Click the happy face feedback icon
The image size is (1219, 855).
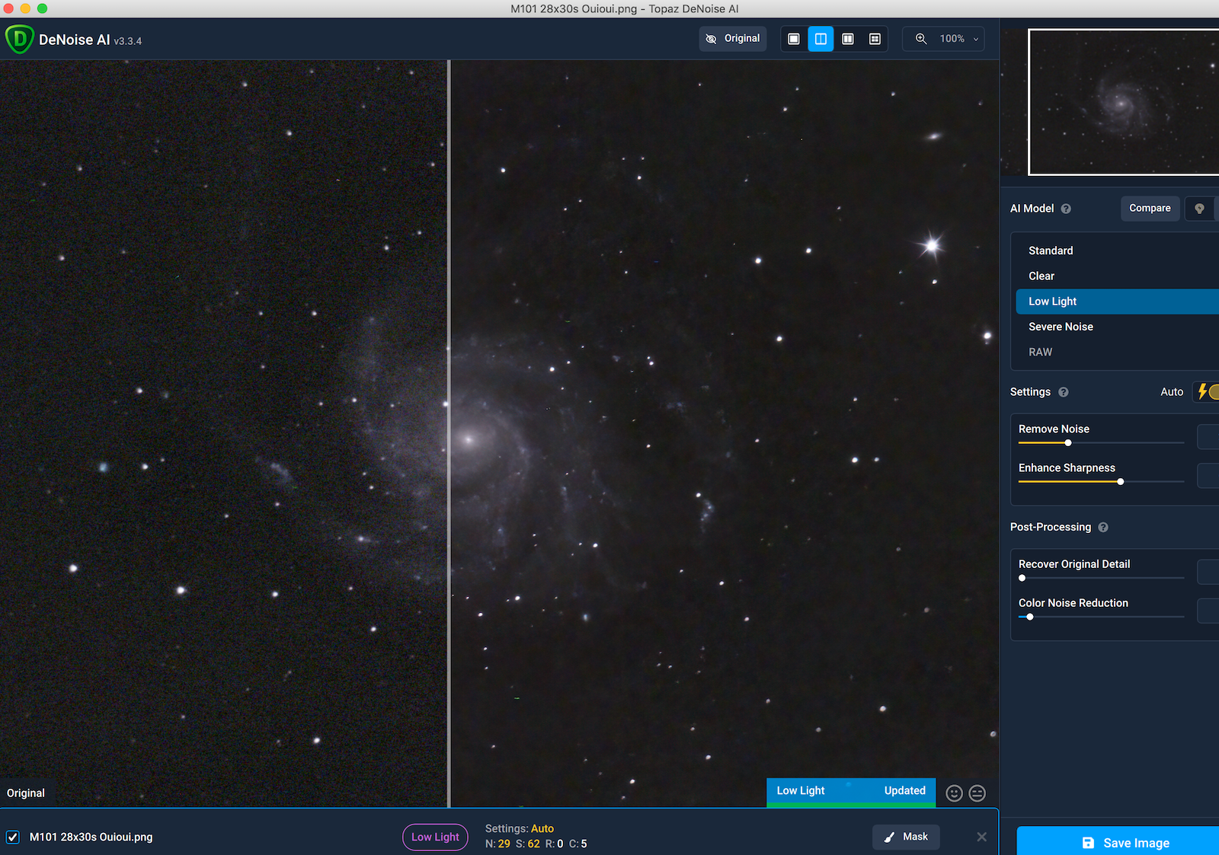tap(954, 793)
